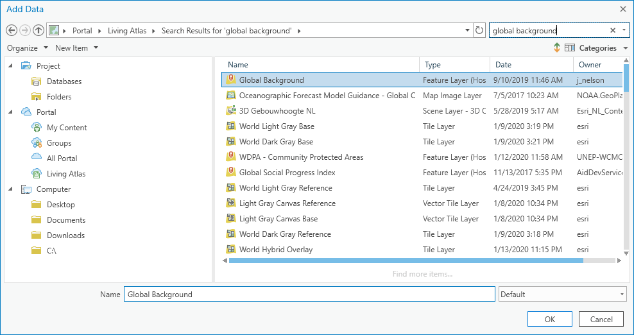Screen dimensions: 634x335
Task: Click the sort order arrows icon
Action: click(x=556, y=48)
